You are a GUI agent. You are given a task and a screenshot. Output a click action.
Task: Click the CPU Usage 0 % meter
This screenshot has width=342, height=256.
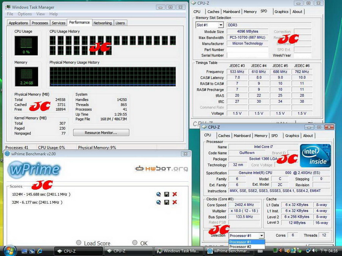[26, 46]
